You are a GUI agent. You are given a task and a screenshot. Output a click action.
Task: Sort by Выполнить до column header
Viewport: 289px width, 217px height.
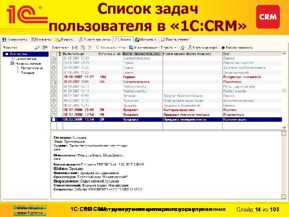(x=73, y=54)
